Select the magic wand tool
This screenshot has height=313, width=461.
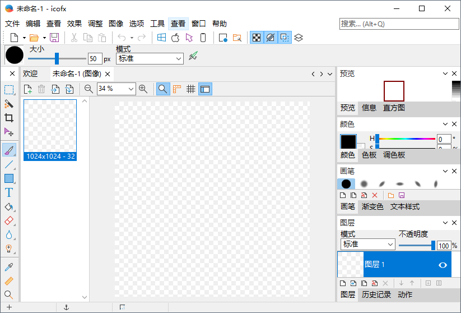[9, 104]
